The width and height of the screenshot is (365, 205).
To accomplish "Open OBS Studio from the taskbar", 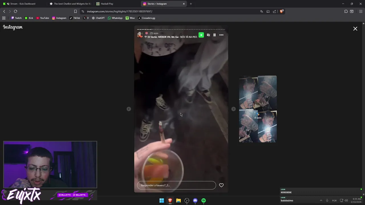I will tap(187, 200).
